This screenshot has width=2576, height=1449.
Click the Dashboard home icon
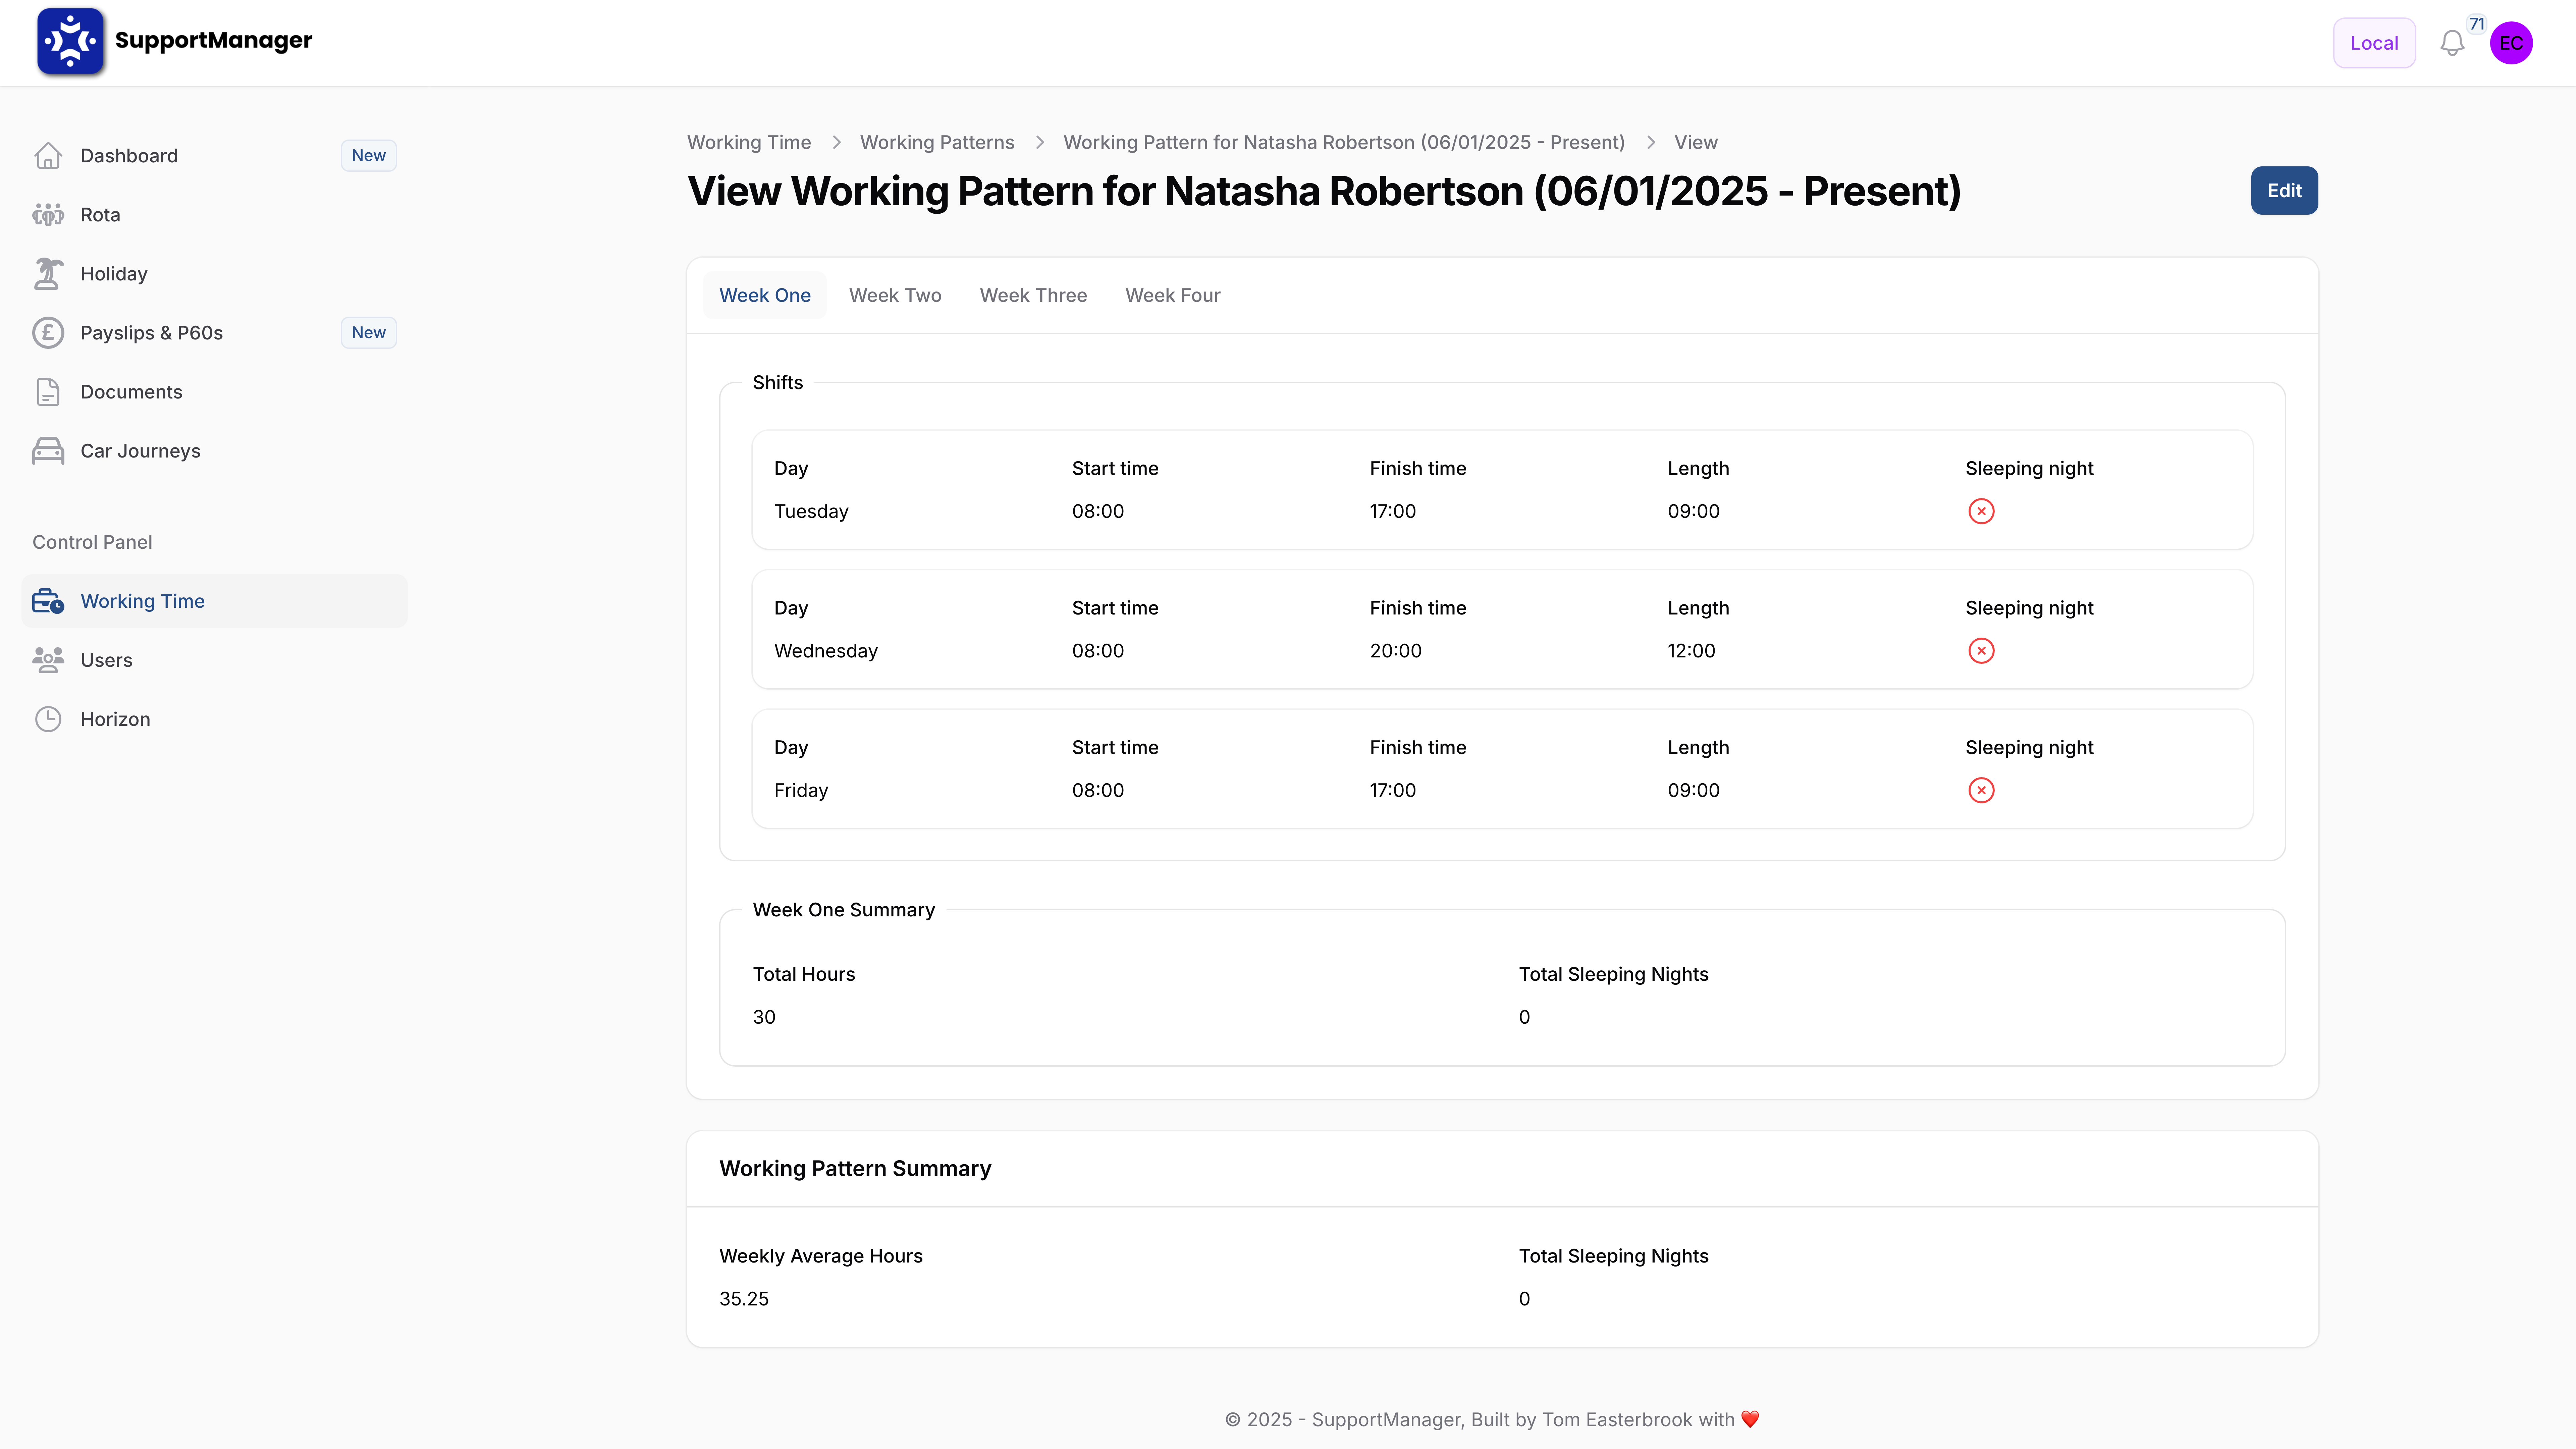(48, 156)
